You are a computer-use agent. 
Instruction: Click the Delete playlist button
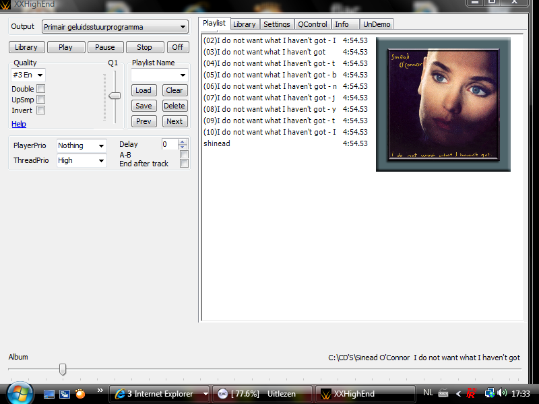[175, 106]
